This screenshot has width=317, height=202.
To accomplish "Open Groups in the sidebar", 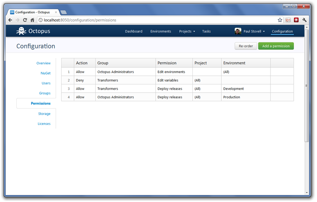I will pyautogui.click(x=45, y=93).
